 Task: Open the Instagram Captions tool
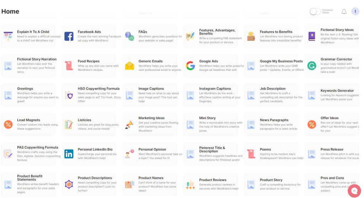(x=210, y=95)
